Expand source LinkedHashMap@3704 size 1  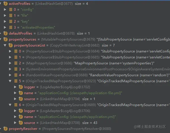pos(15,99)
